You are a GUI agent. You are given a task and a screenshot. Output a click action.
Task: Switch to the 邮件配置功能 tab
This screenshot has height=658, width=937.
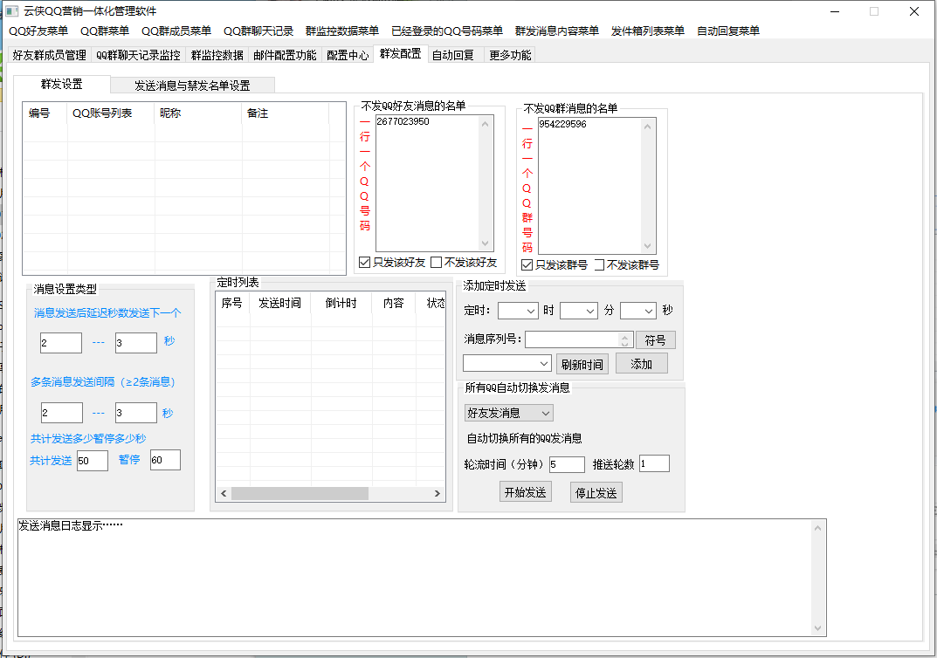[285, 55]
